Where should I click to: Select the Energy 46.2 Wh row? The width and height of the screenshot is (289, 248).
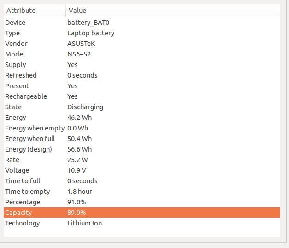(142, 118)
